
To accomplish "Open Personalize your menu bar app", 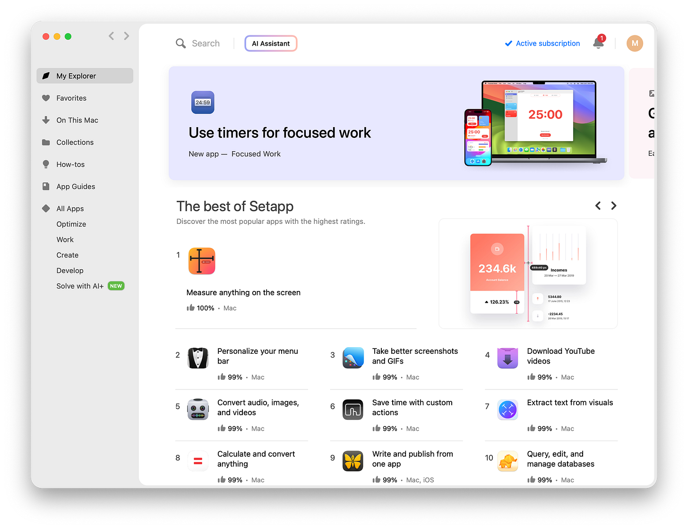I will [258, 356].
